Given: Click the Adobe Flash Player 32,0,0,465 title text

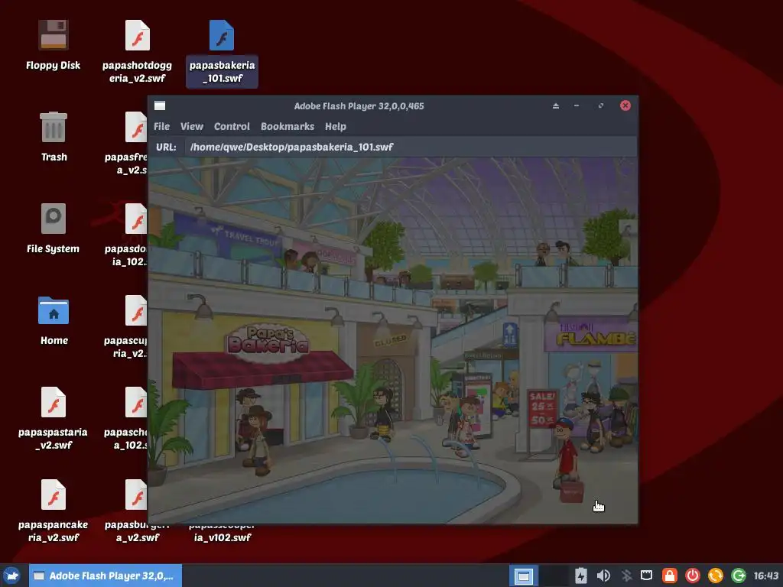Looking at the screenshot, I should pos(359,105).
